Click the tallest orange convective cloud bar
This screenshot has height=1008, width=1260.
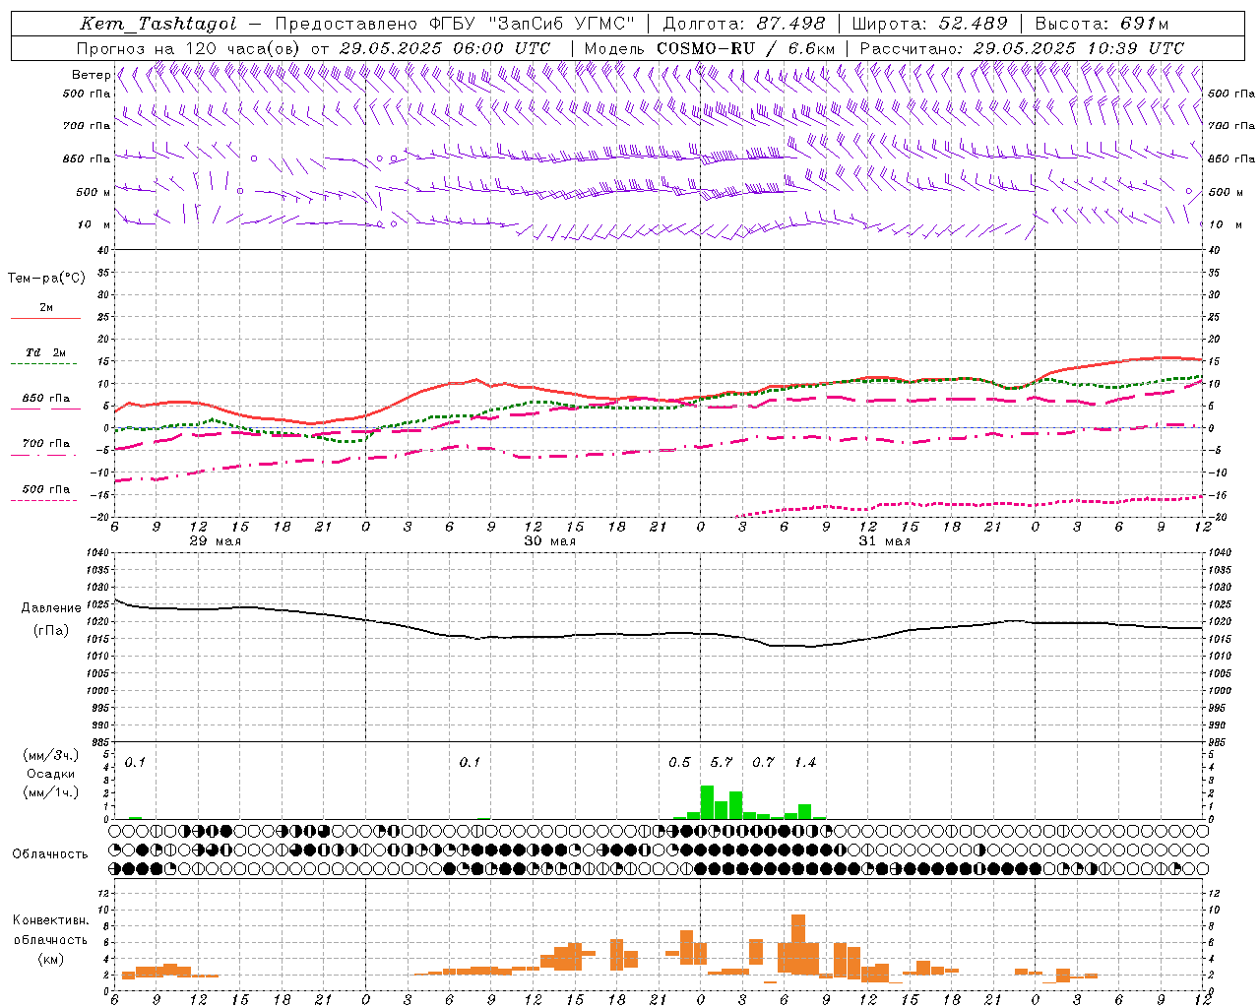[798, 945]
